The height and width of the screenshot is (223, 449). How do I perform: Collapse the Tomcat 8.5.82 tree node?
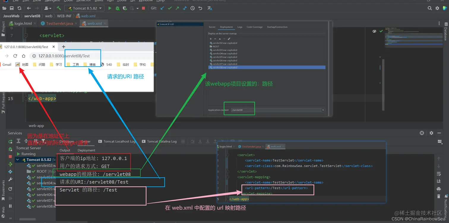click(18, 160)
